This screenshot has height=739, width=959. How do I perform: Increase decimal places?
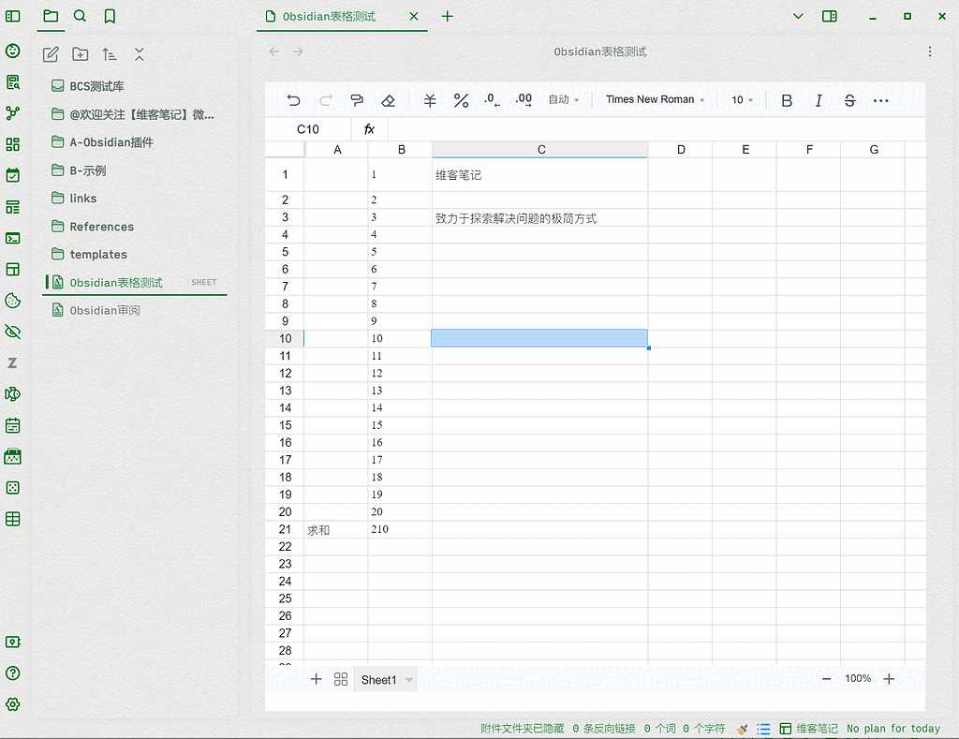click(x=523, y=100)
